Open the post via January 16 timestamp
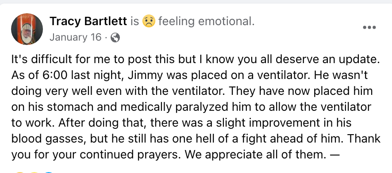Image resolution: width=392 pixels, height=173 pixels. [x=76, y=38]
